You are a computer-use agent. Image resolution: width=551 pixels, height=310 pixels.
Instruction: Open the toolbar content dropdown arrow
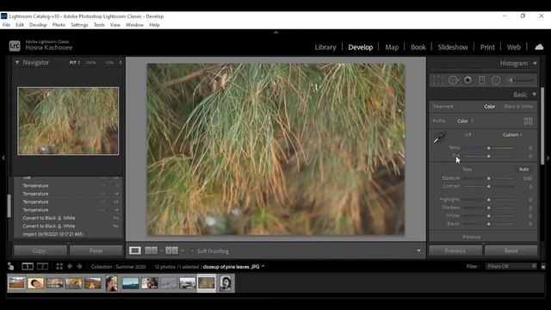(419, 251)
